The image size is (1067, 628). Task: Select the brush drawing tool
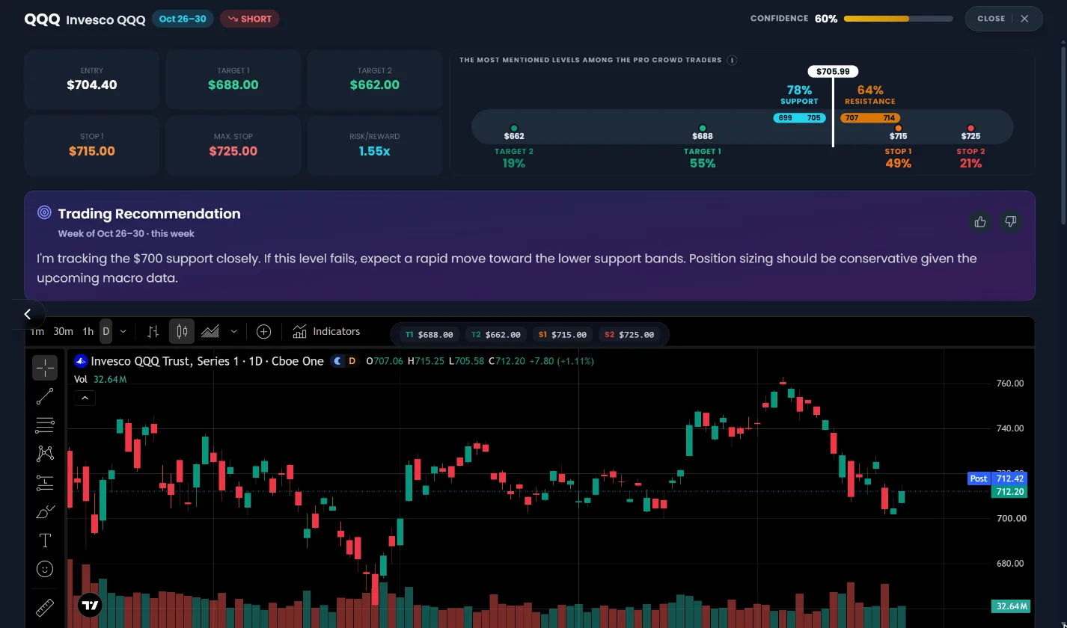45,512
